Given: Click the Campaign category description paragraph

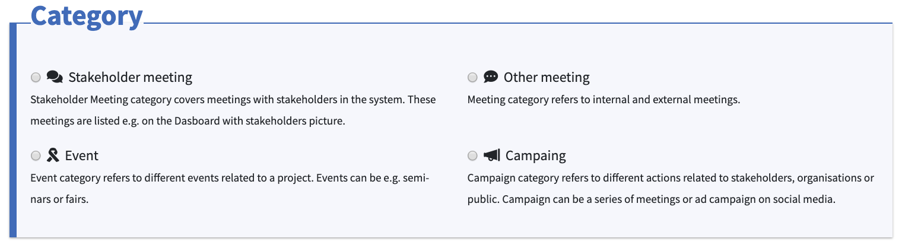Looking at the screenshot, I should click(671, 189).
